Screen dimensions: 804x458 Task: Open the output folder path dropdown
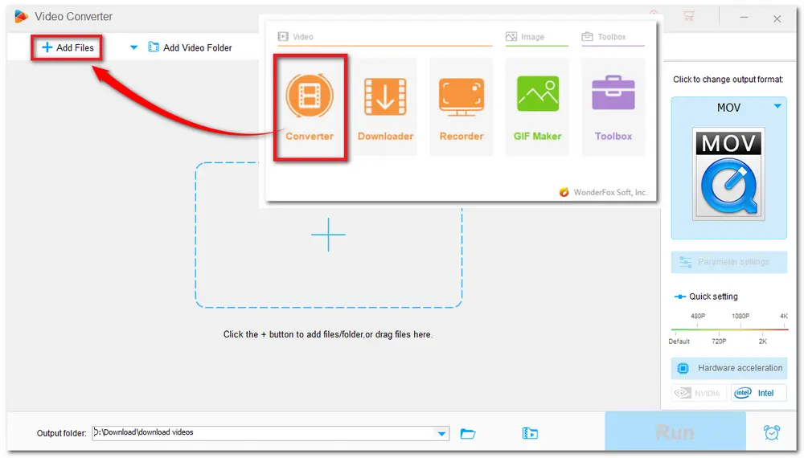441,434
